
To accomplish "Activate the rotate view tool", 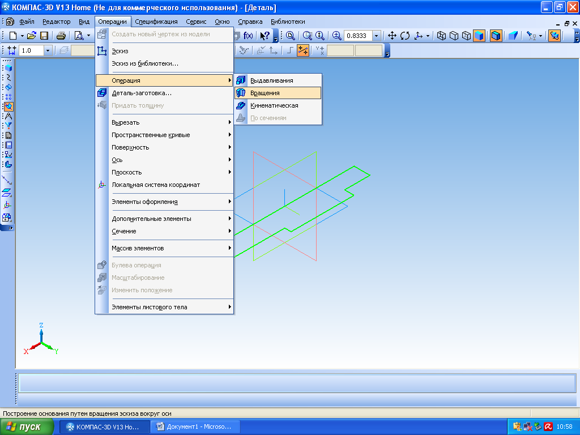I will pyautogui.click(x=405, y=36).
